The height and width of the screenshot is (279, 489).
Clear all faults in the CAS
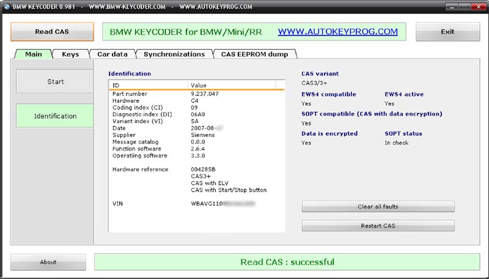pyautogui.click(x=378, y=207)
